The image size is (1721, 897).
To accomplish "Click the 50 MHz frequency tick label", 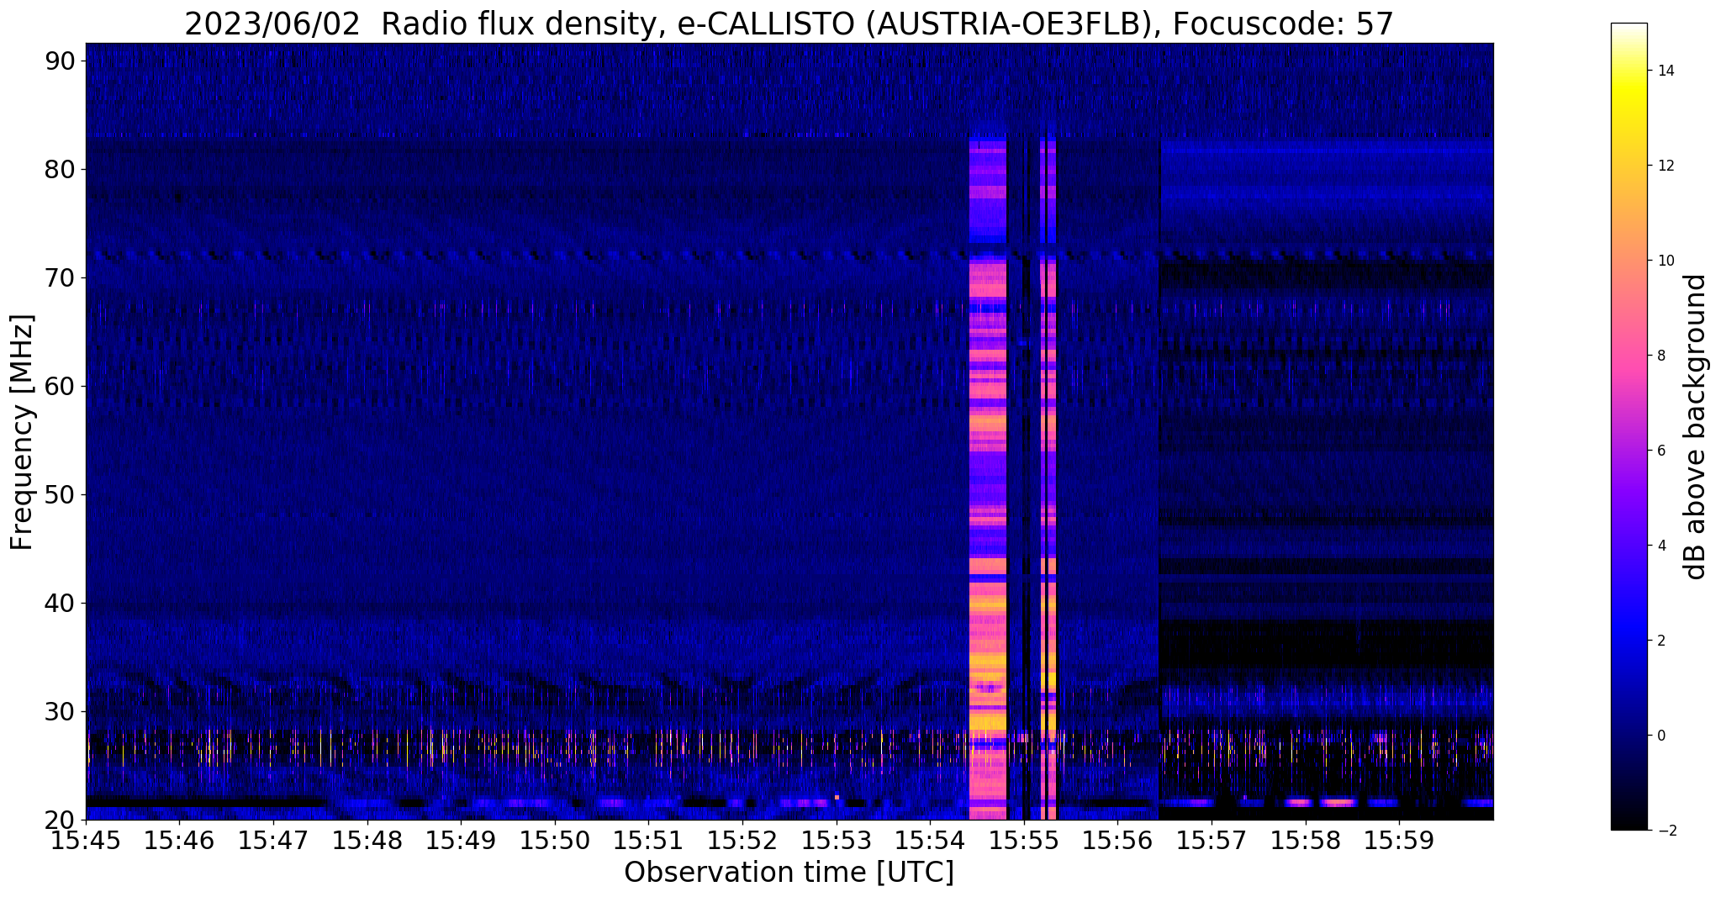I will (x=61, y=494).
